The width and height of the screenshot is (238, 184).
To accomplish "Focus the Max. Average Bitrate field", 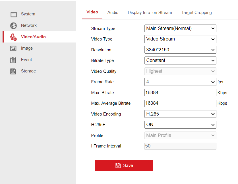I will [x=180, y=103].
